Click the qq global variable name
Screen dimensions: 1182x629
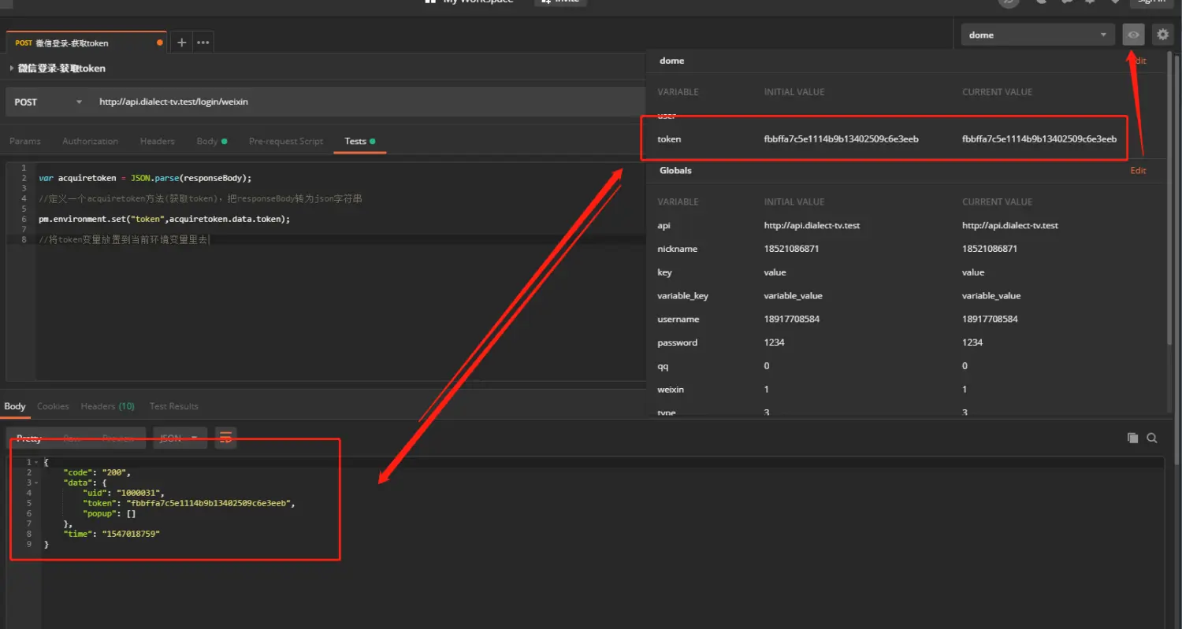(x=663, y=365)
